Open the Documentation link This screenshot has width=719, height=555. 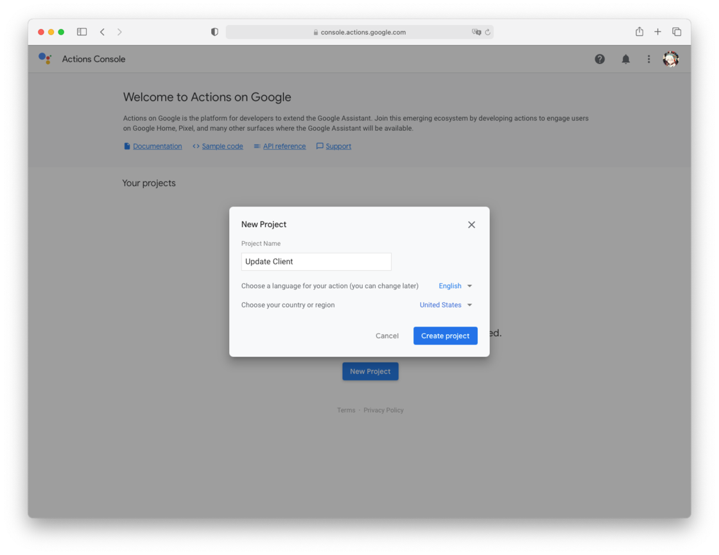tap(157, 146)
